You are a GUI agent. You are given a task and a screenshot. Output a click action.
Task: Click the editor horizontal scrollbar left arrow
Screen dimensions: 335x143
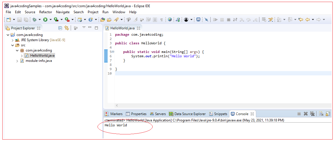(117, 105)
